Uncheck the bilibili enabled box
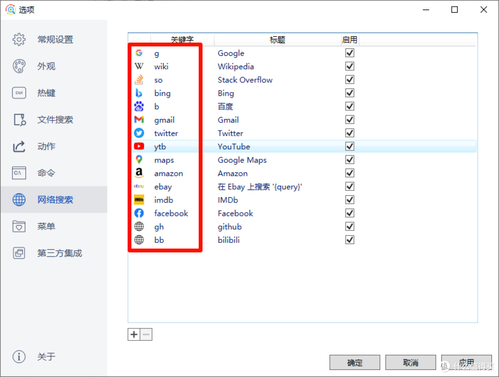The height and width of the screenshot is (377, 499). point(350,240)
